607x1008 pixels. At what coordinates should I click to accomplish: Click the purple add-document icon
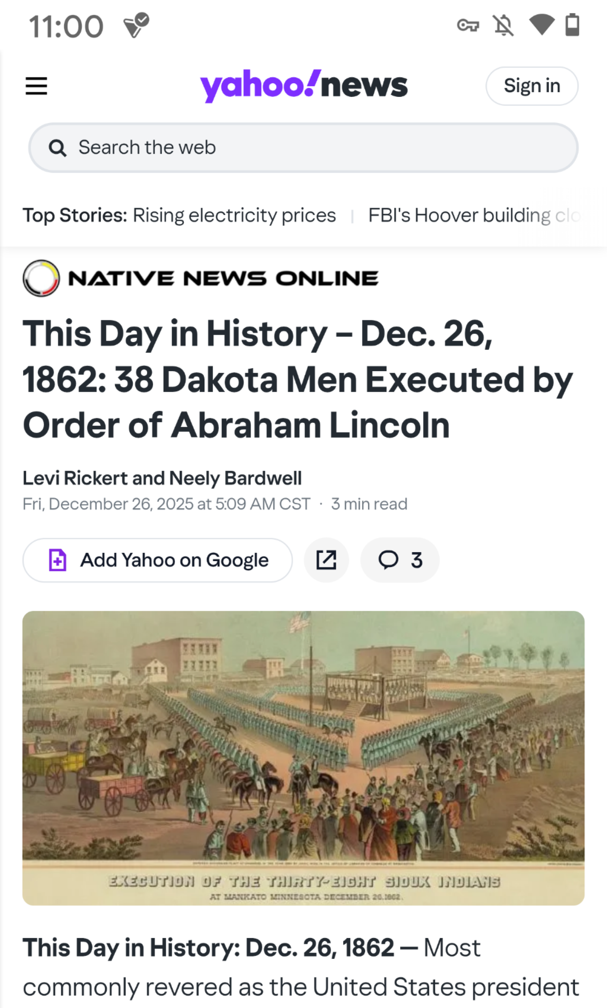[x=58, y=560]
